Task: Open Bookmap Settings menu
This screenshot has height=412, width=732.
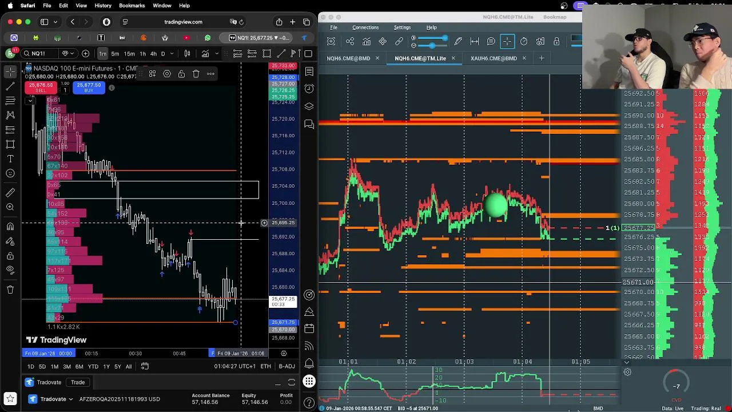Action: 402,27
